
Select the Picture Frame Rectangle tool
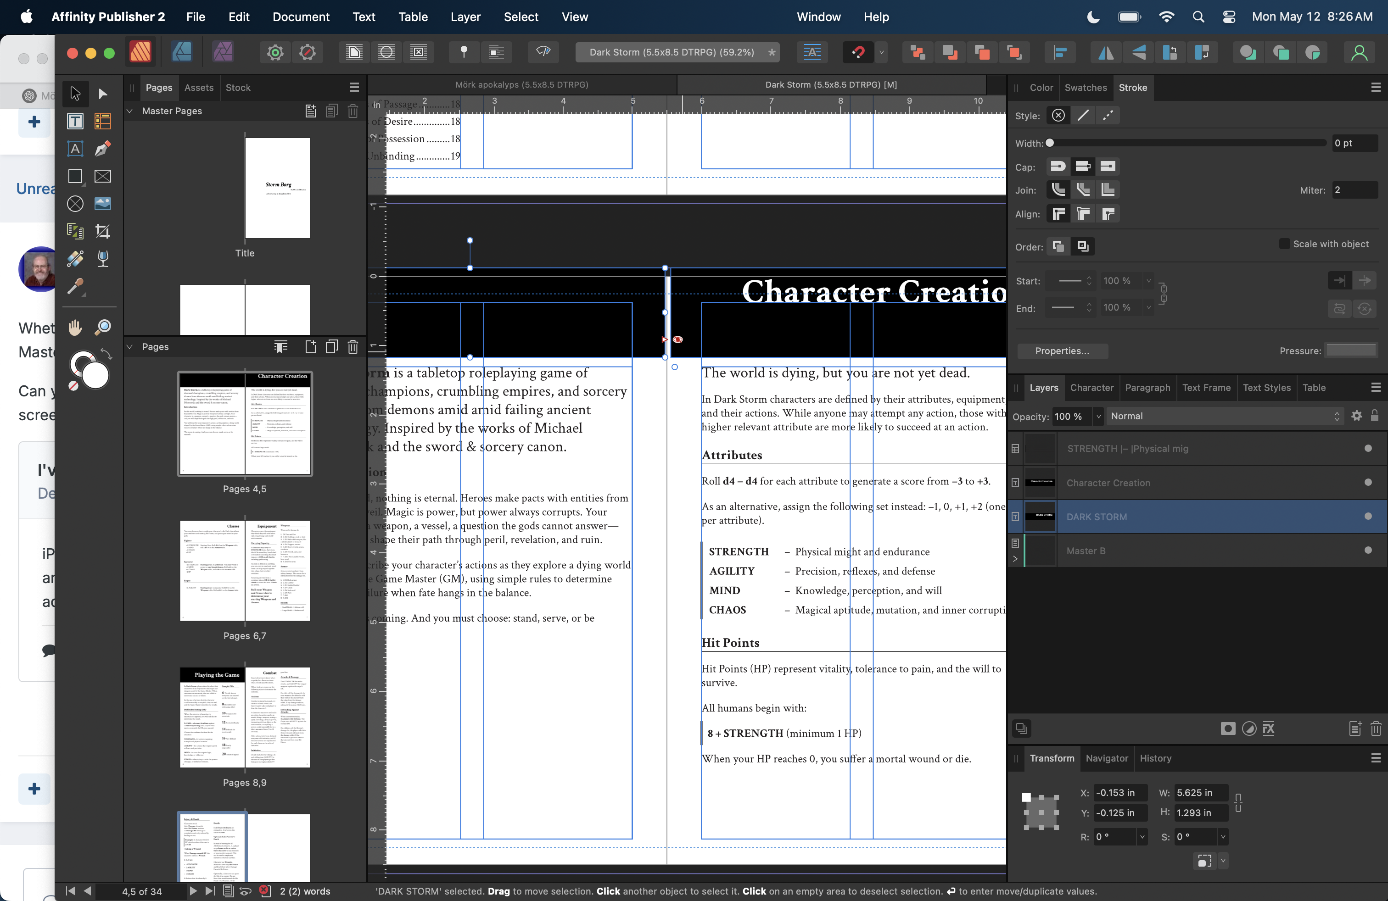coord(103,176)
